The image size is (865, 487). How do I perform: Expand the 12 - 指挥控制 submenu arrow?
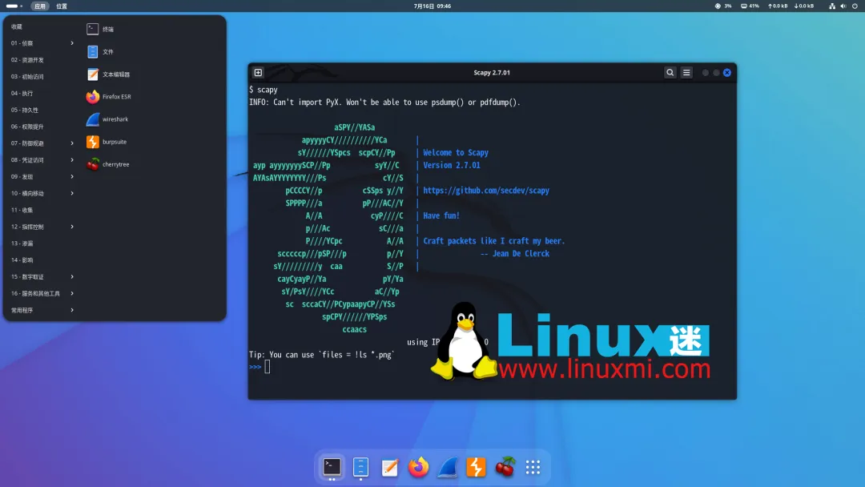click(x=72, y=227)
